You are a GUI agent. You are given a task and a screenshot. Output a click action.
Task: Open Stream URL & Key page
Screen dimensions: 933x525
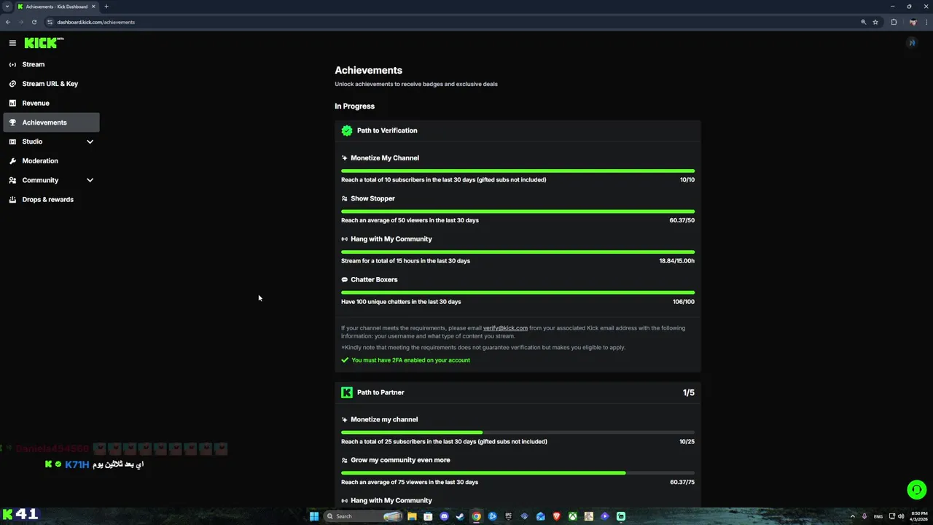[51, 84]
